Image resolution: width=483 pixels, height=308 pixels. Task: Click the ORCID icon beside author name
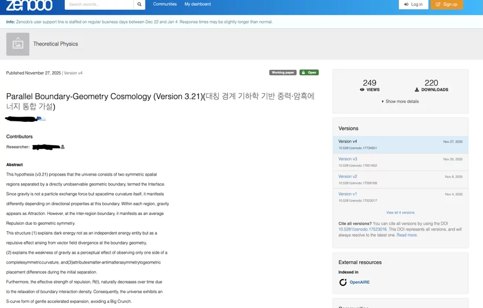[39, 118]
